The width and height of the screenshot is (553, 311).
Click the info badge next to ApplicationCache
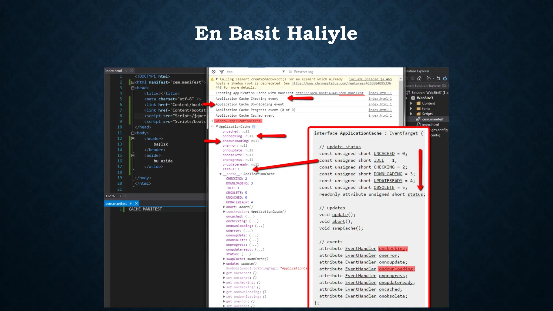click(x=254, y=127)
